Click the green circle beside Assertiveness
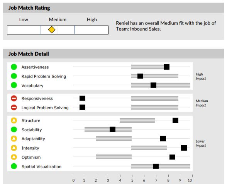227x184 pixels. tap(14, 67)
